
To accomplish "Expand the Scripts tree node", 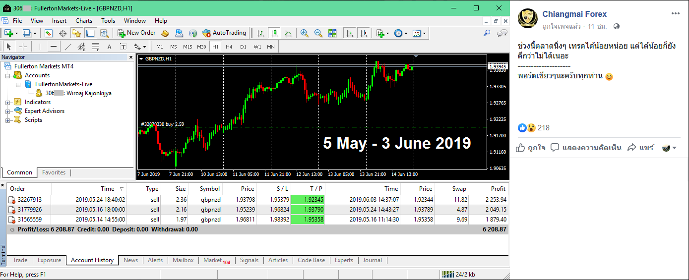I will pyautogui.click(x=8, y=120).
